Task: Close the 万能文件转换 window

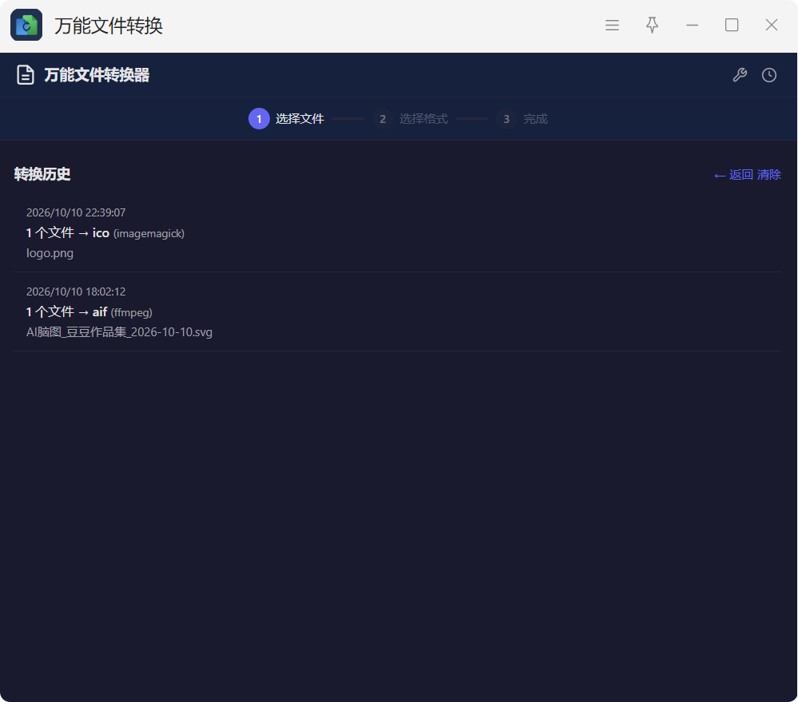Action: coord(772,25)
